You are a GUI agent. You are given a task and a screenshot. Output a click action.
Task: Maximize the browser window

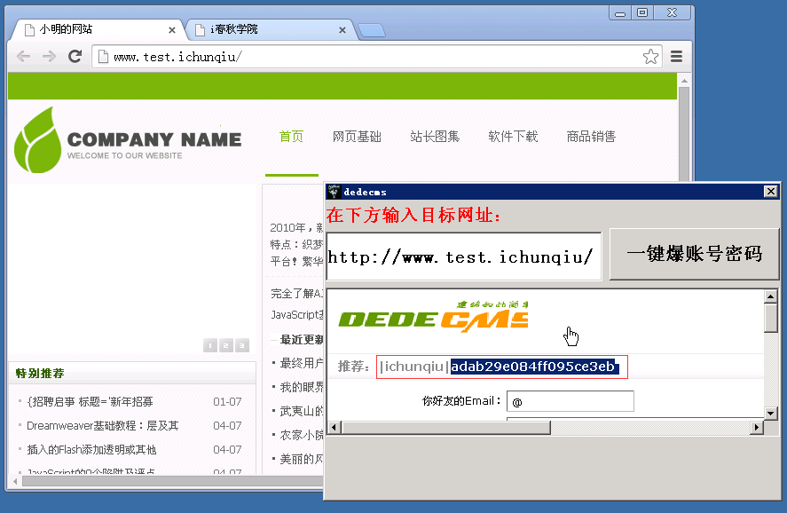(x=642, y=13)
